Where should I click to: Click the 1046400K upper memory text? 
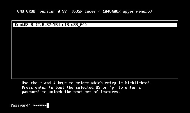pos(127,11)
